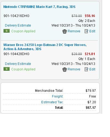Viewport: 110px width, 137px height.
Task: Click Coupon Applied text under Mario Kart 7
Action: pyautogui.click(x=23, y=31)
